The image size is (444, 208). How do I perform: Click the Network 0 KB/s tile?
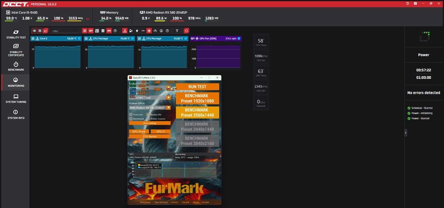pos(261,103)
